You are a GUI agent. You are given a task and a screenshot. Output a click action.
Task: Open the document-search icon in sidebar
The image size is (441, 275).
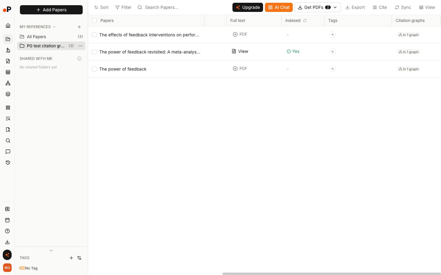tap(8, 130)
